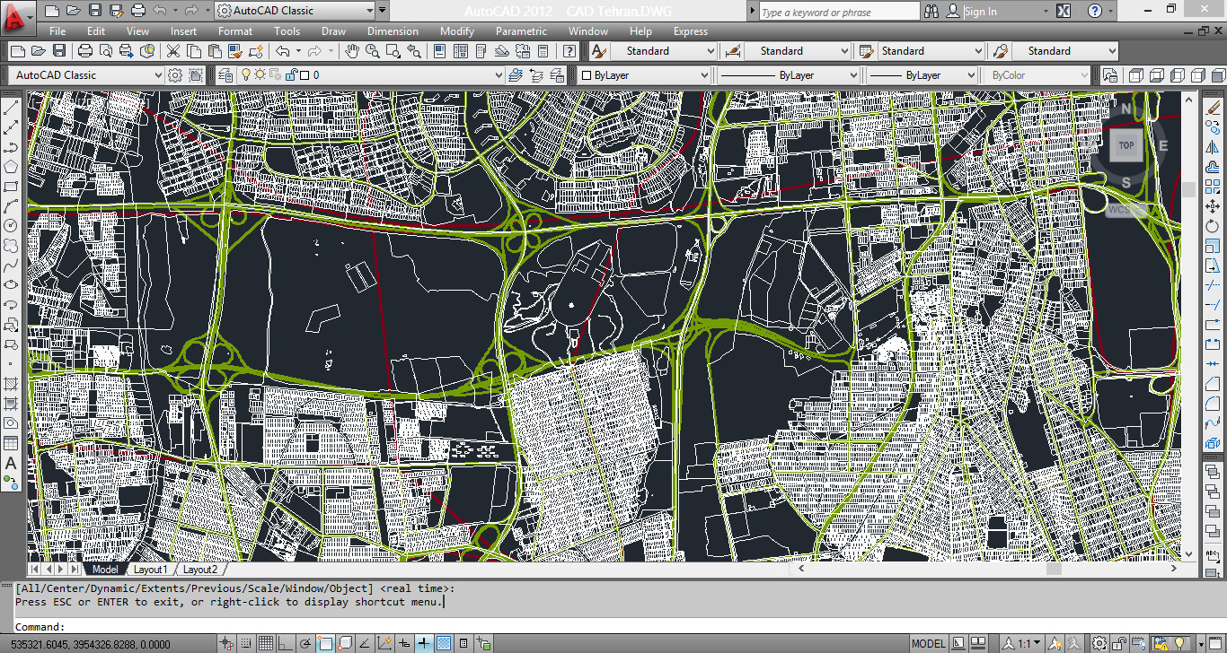
Task: Click the Sign In link
Action: click(x=980, y=12)
